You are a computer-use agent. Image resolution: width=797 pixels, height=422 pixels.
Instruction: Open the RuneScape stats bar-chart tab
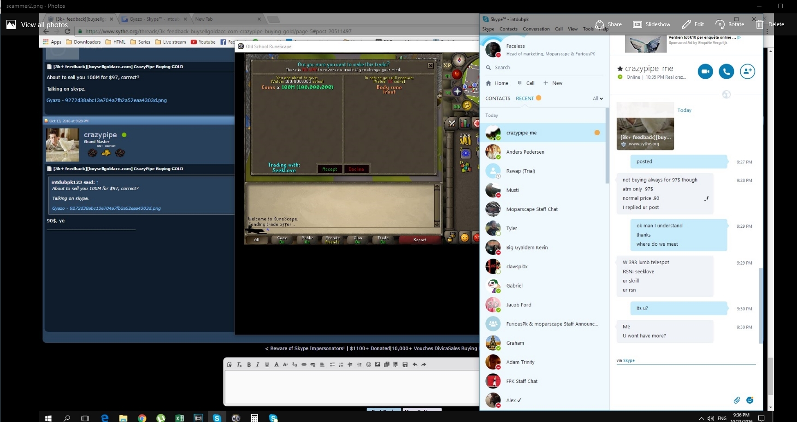tap(465, 123)
